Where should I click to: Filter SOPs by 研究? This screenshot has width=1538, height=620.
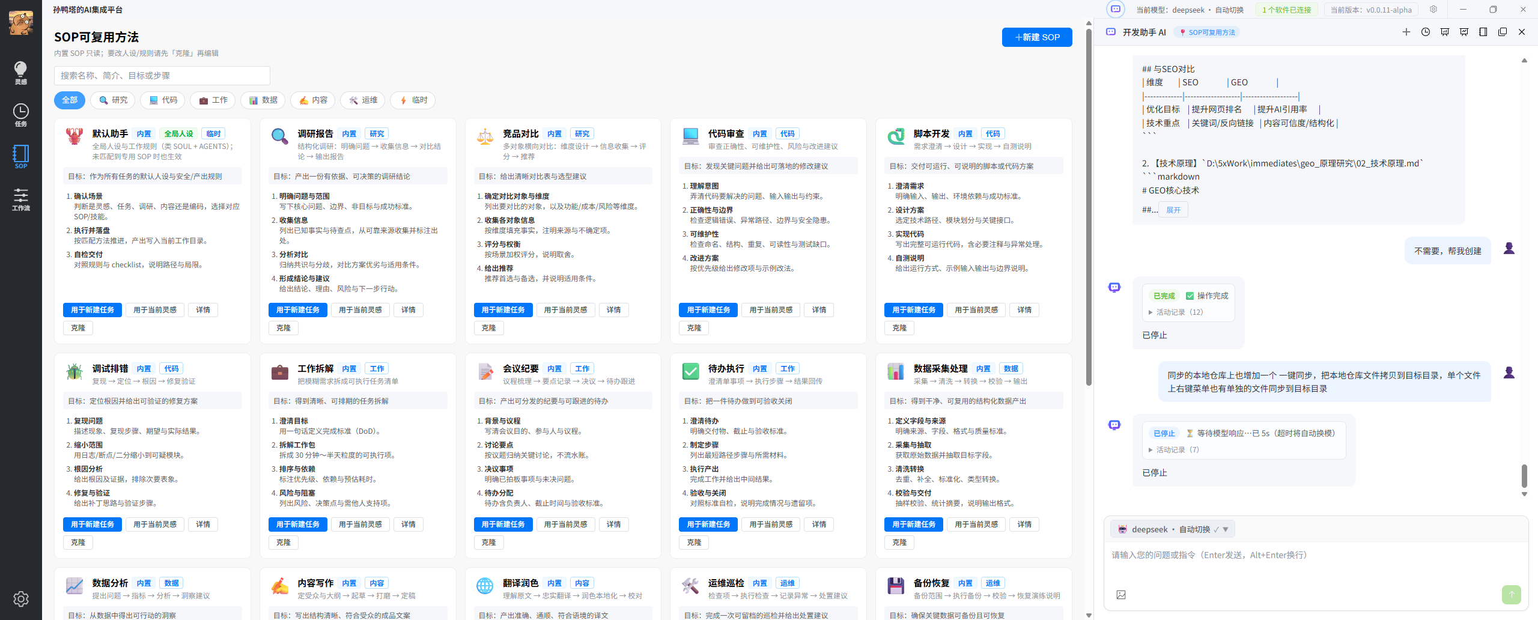[x=113, y=100]
